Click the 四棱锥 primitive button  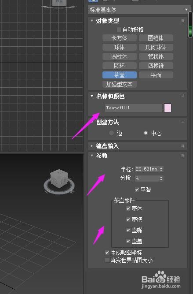coord(156,66)
